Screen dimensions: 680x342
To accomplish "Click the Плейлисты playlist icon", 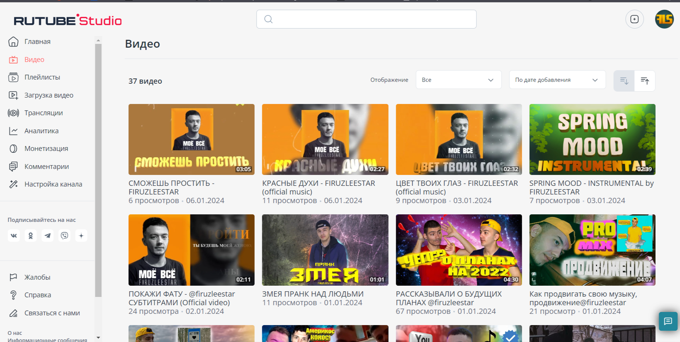I will point(14,77).
